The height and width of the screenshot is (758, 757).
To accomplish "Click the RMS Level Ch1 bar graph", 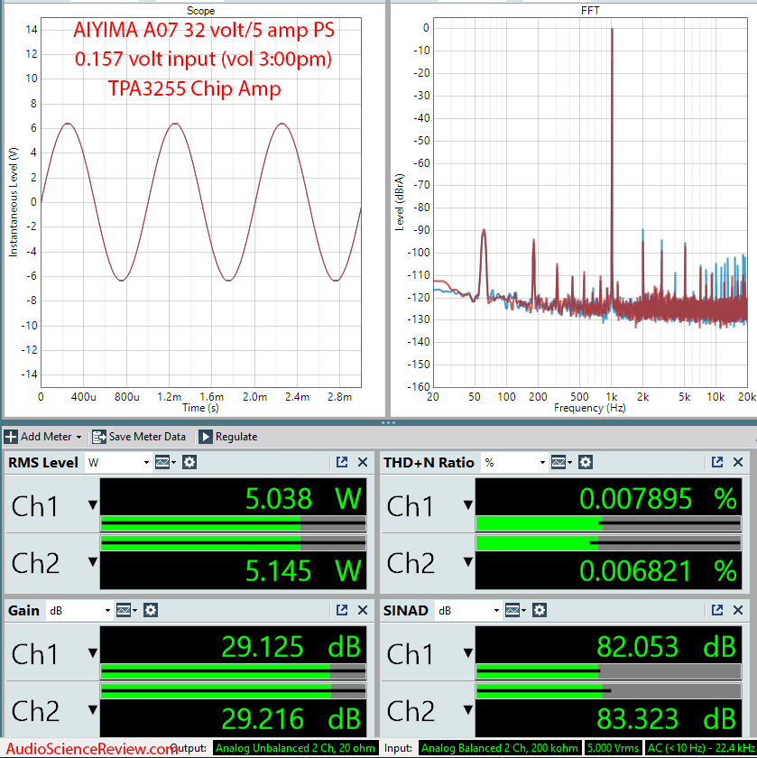I will pyautogui.click(x=233, y=523).
